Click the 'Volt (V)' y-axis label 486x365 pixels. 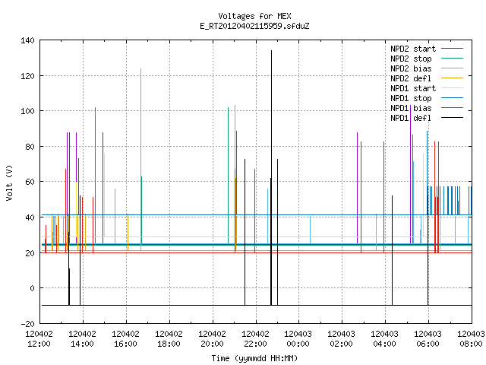click(x=9, y=182)
